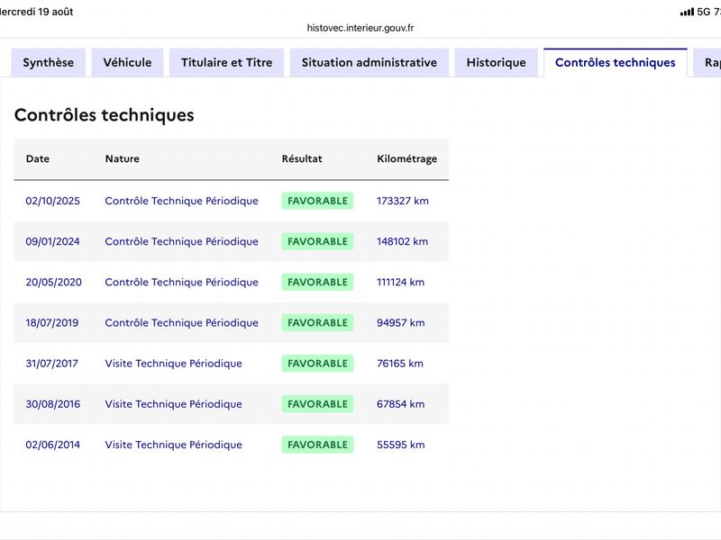Open the Synthèse tab
The height and width of the screenshot is (540, 721).
coord(49,62)
